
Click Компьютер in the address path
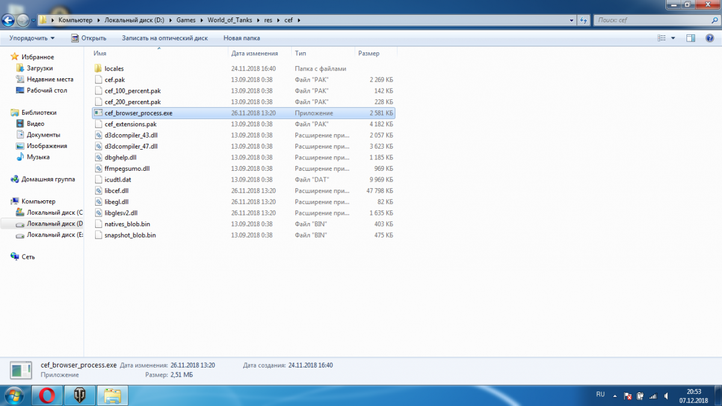[x=76, y=20]
